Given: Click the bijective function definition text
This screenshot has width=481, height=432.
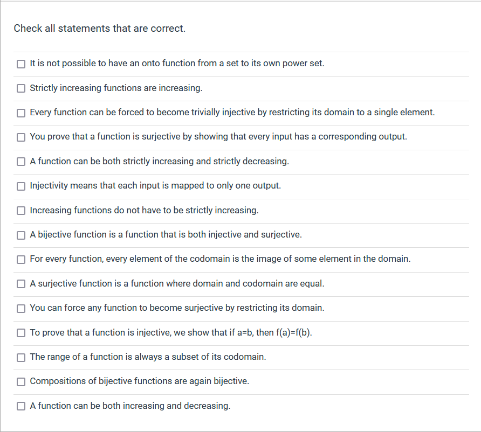Looking at the screenshot, I should (166, 235).
